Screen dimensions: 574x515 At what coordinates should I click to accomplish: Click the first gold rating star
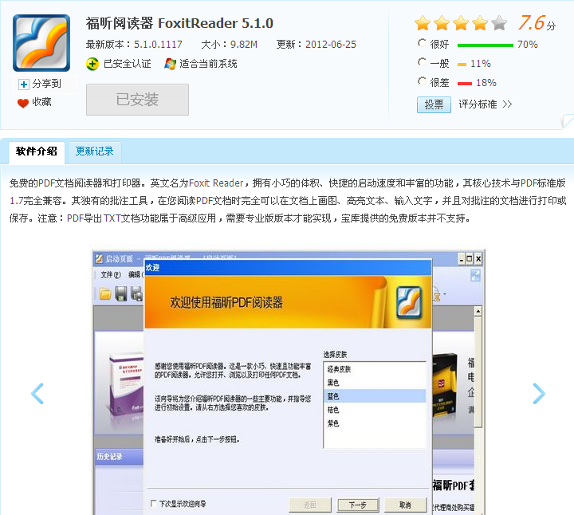423,23
